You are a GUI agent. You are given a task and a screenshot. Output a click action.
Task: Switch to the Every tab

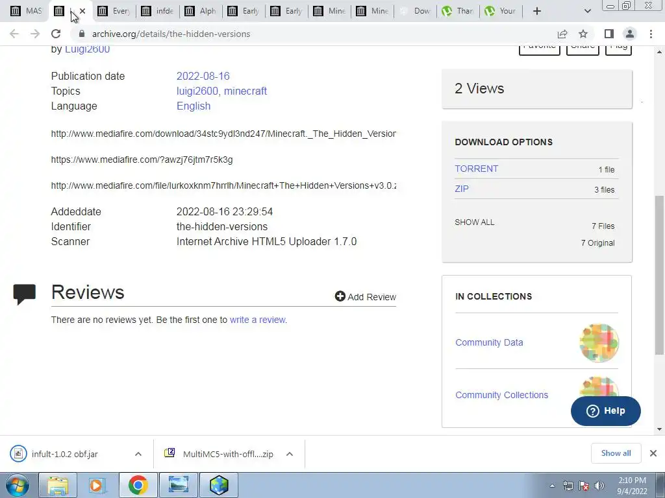113,11
